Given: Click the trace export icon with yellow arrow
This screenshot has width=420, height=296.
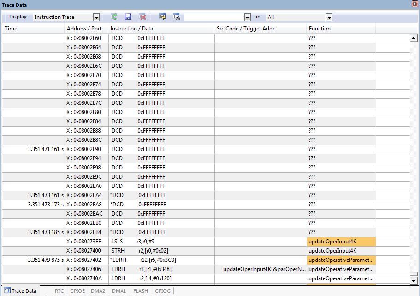Looking at the screenshot, I should [x=162, y=17].
